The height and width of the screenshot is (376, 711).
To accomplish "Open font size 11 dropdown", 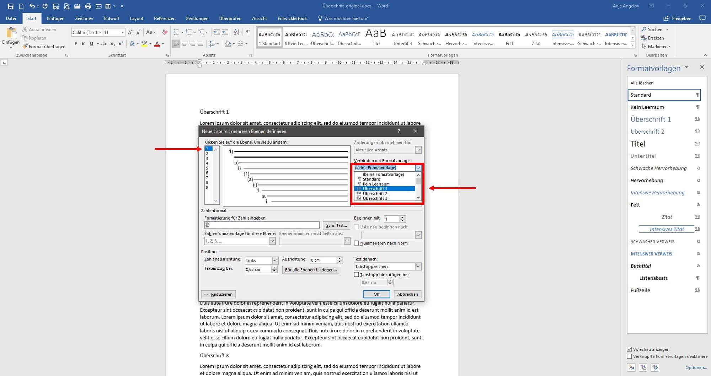I will pyautogui.click(x=123, y=32).
